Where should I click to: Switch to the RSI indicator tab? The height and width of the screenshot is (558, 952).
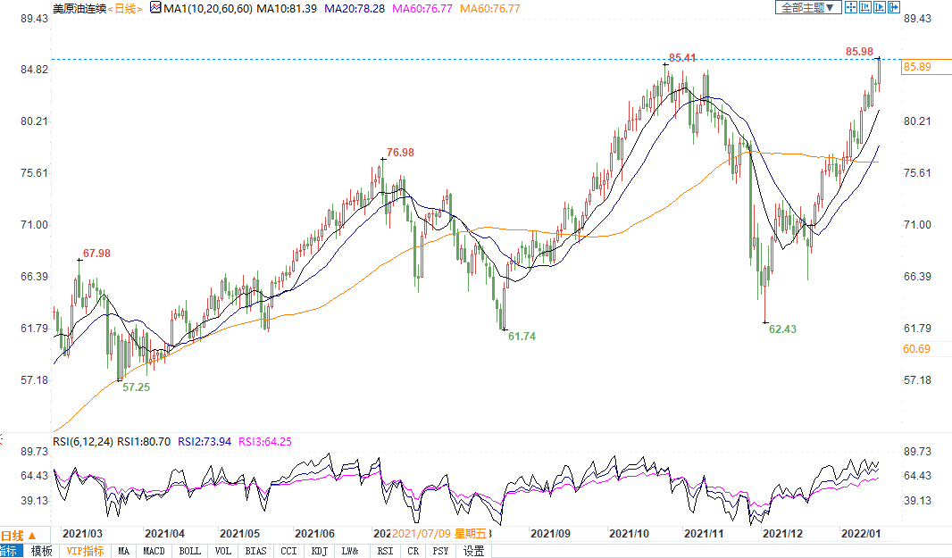pos(384,551)
